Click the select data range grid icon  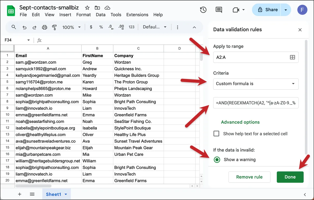click(293, 57)
